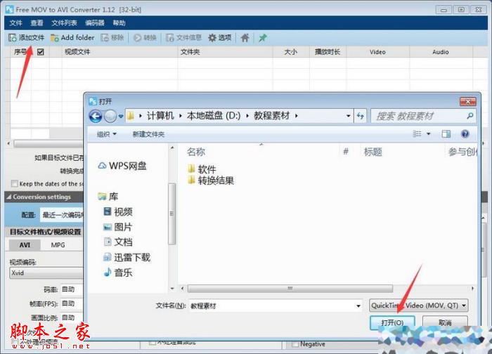
Task: Open the 文件 menu
Action: pos(15,23)
